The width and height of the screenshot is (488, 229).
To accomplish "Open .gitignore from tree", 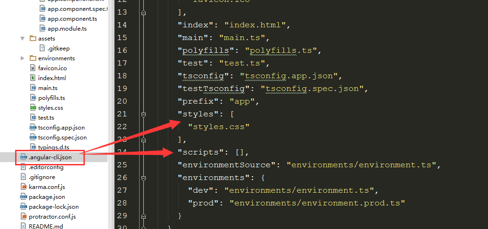I will [42, 177].
